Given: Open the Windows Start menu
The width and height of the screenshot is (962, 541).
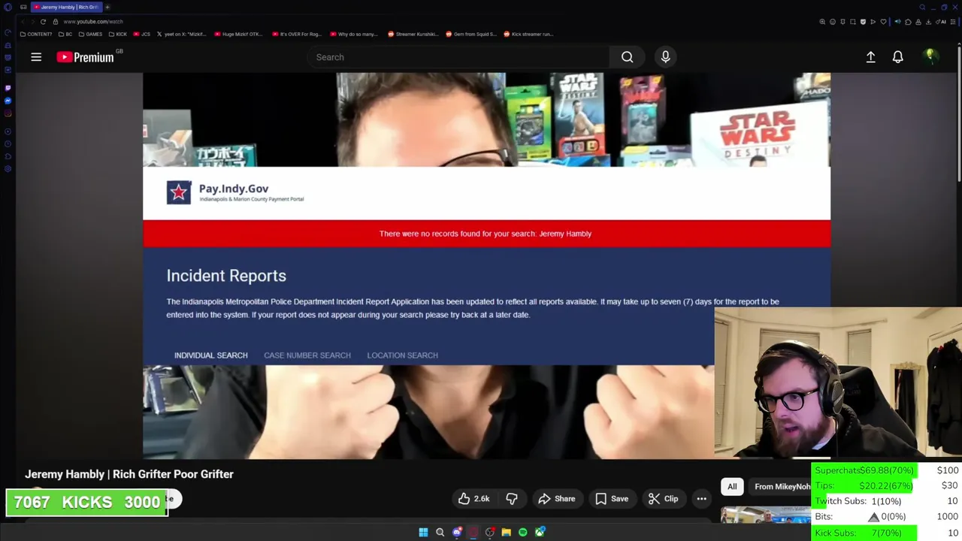Looking at the screenshot, I should (x=423, y=532).
